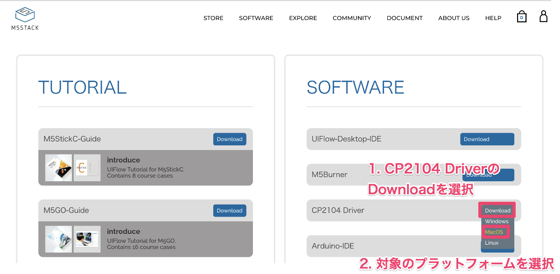Image resolution: width=560 pixels, height=274 pixels.
Task: Click the first M5GO-Guide thumbnail image
Action: pos(59,239)
